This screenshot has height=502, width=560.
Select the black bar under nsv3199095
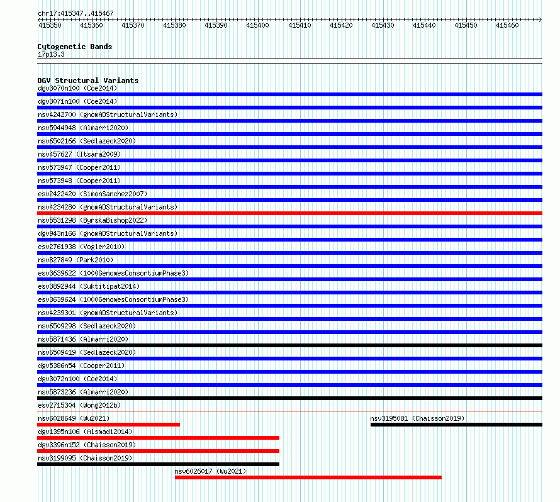click(x=158, y=464)
